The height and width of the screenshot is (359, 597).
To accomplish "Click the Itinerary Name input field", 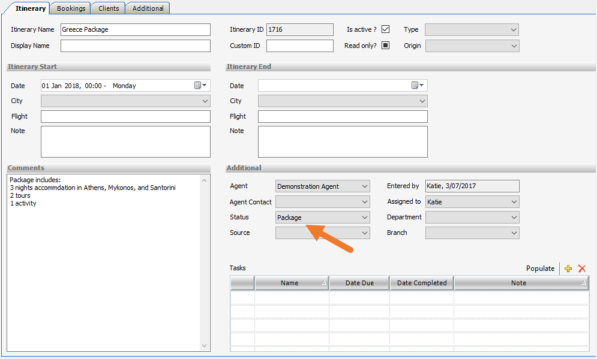I will [135, 29].
